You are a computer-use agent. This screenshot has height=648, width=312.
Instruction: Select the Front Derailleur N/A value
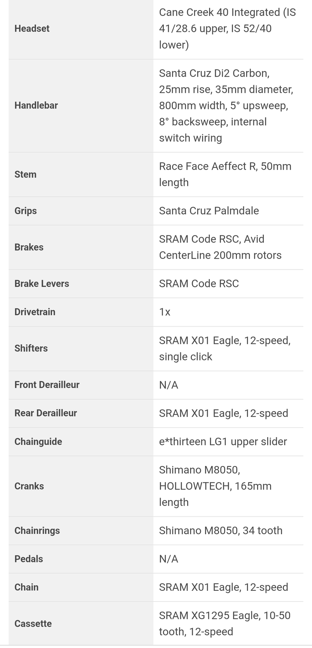[169, 385]
